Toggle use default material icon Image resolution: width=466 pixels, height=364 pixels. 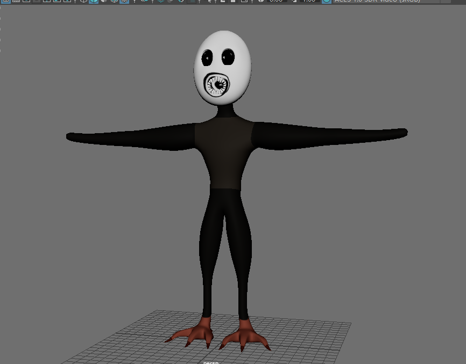click(104, 1)
